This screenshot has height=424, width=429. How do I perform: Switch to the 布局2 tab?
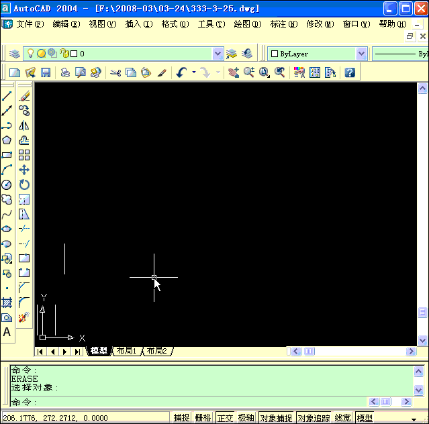[x=157, y=351]
